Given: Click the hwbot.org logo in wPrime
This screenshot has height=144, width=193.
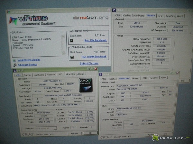Looking at the screenshot, I should [x=91, y=18].
